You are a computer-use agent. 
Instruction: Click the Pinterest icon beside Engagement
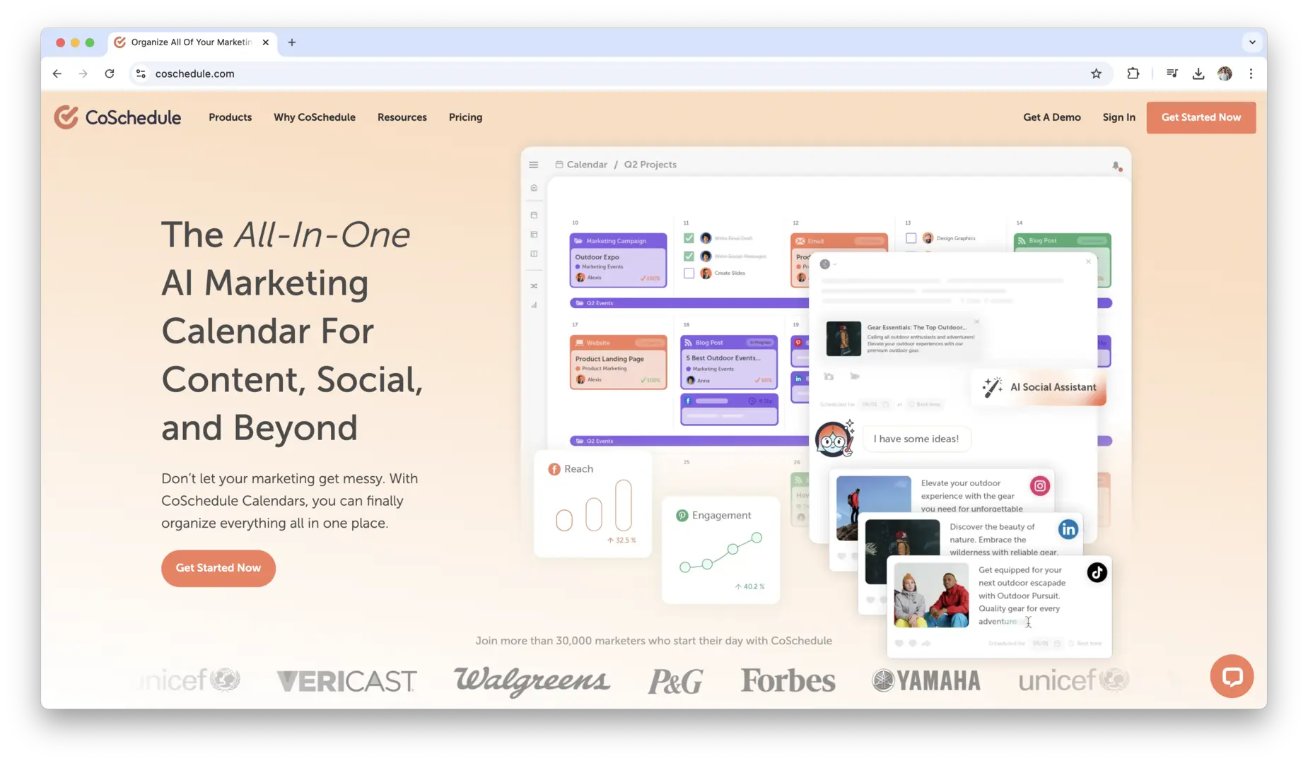click(x=682, y=516)
